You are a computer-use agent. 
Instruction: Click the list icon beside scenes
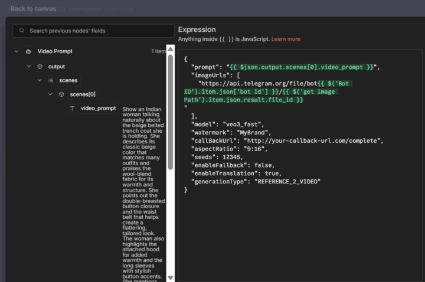point(50,80)
